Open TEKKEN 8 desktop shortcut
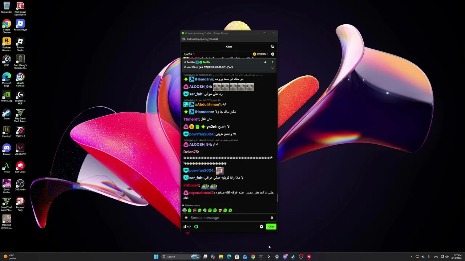 [x=20, y=132]
